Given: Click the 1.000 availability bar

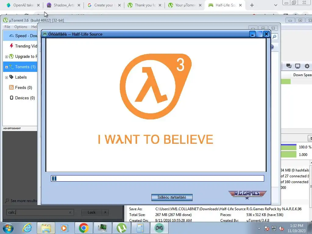Looking at the screenshot, I should tap(289, 154).
